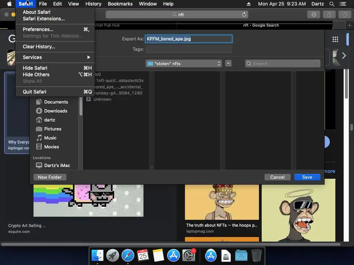Open the crowned bored ape thumbnail
Viewport: 354px width, 265px height.
(222, 202)
